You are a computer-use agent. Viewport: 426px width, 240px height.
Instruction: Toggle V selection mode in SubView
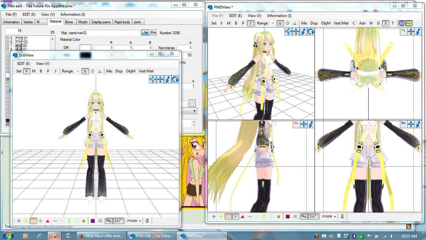26,71
